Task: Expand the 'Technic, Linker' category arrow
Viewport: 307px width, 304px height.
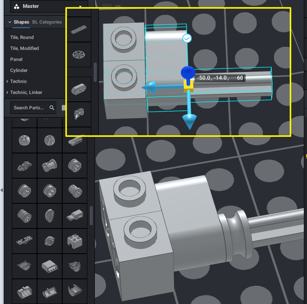Action: coord(7,92)
